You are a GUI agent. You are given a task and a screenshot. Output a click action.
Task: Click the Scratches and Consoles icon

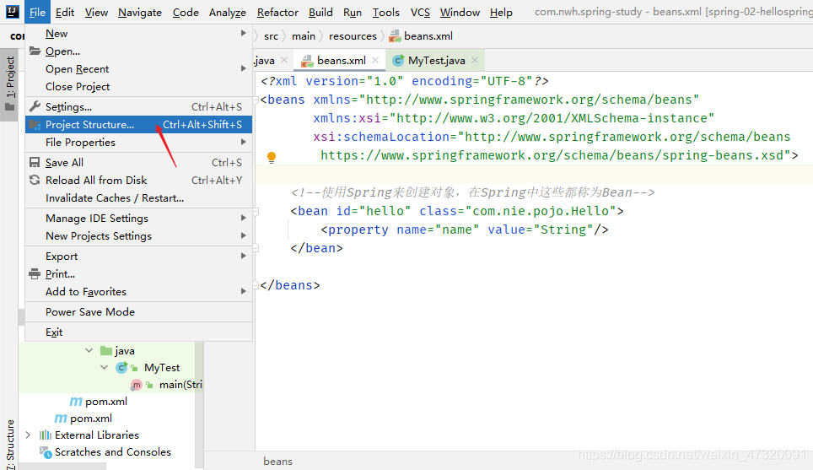(46, 451)
